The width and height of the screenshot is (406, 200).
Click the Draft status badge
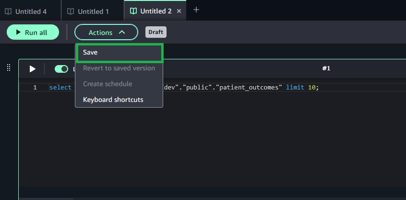click(x=156, y=32)
